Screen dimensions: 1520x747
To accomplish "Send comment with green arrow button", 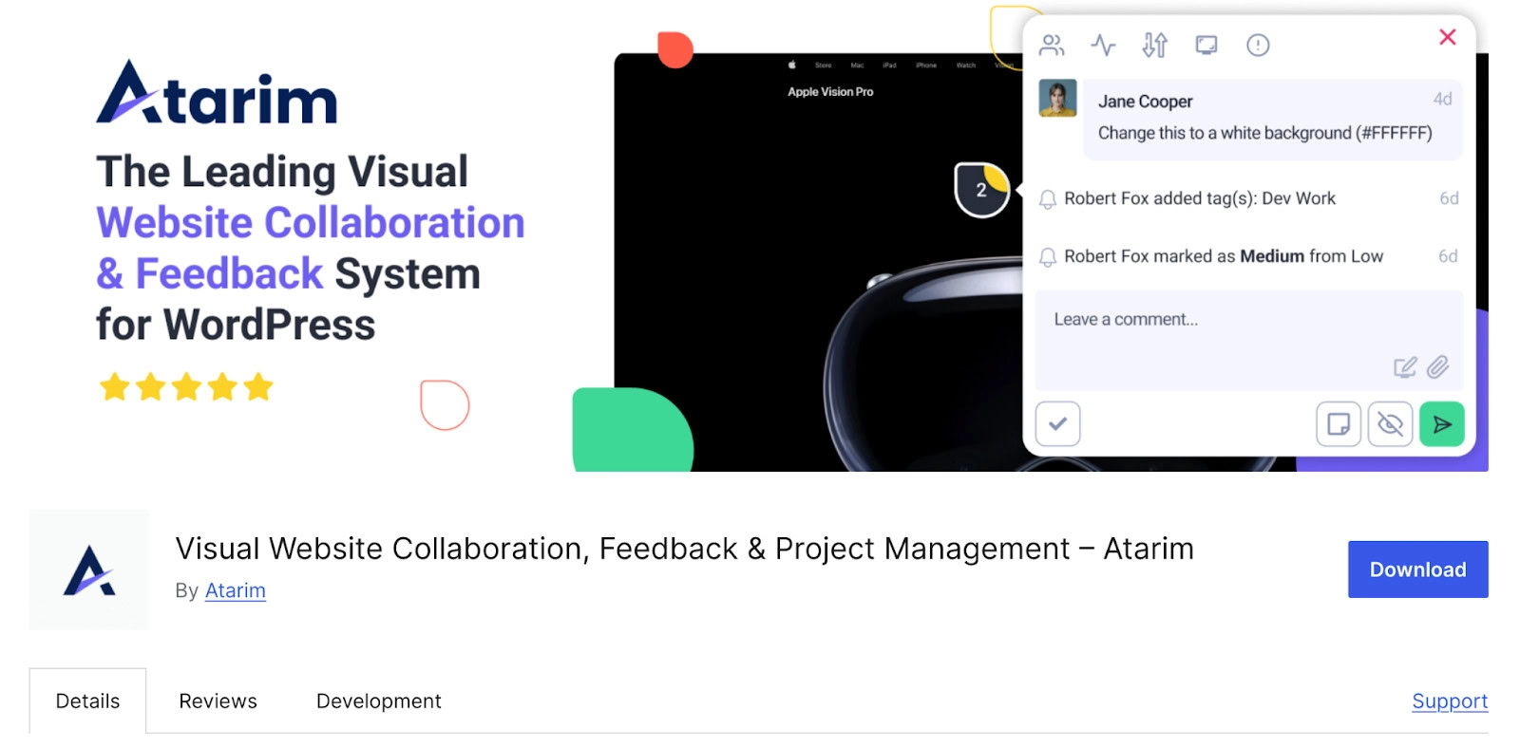I will pyautogui.click(x=1441, y=423).
